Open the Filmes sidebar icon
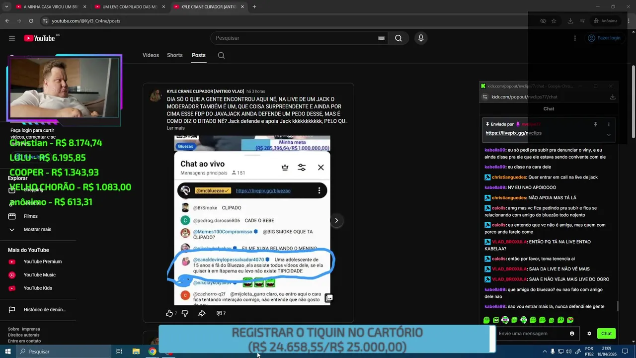Image resolution: width=636 pixels, height=358 pixels. 12,216
